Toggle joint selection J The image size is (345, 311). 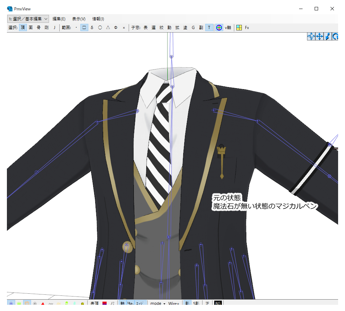point(55,28)
